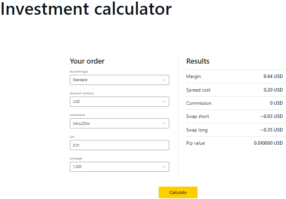The height and width of the screenshot is (199, 286).
Task: Select the Margin value 9.64 USD
Action: pos(273,76)
